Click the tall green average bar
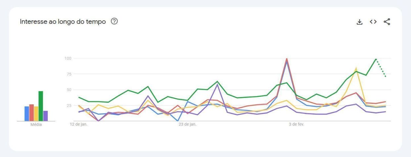 tap(41, 106)
